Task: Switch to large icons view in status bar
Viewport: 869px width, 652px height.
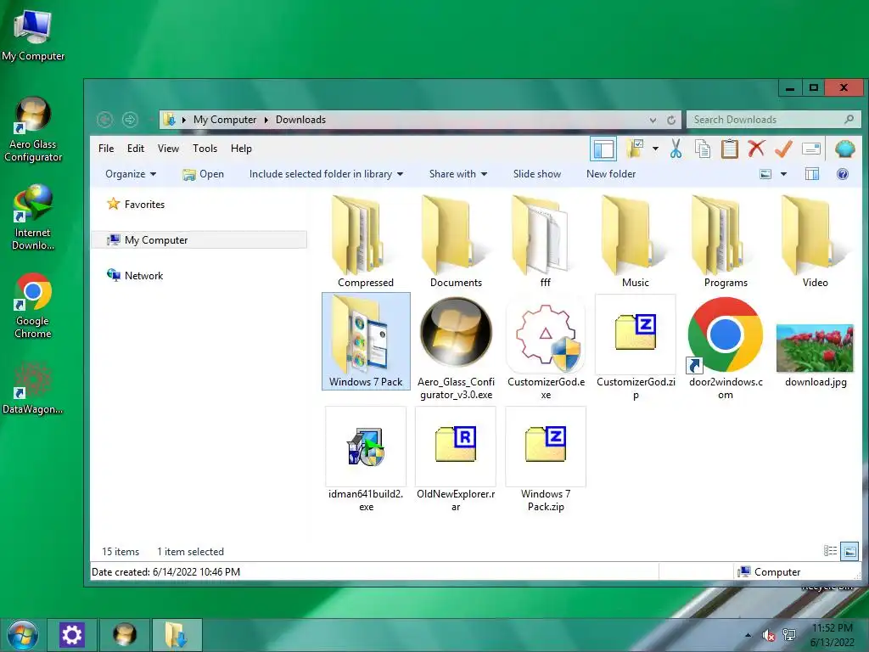Action: [849, 551]
